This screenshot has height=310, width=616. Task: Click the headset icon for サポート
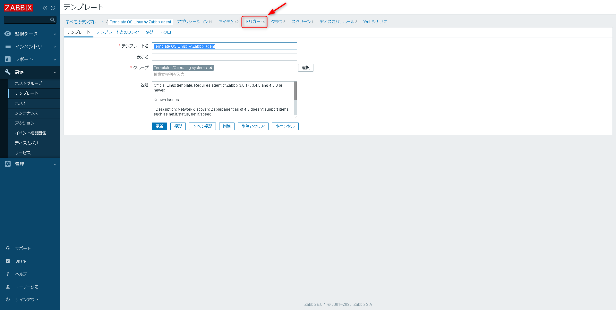[x=8, y=248]
